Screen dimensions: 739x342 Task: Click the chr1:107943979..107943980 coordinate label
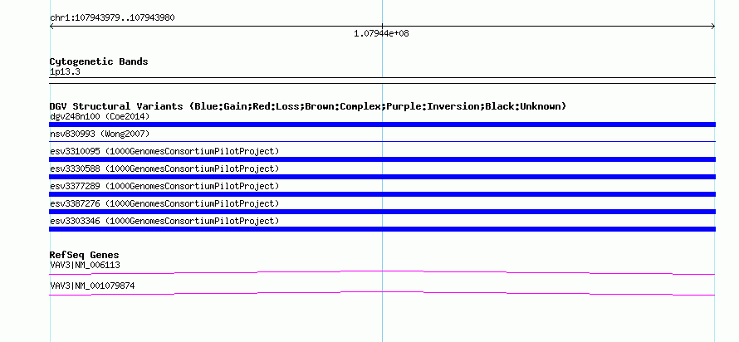(x=112, y=18)
